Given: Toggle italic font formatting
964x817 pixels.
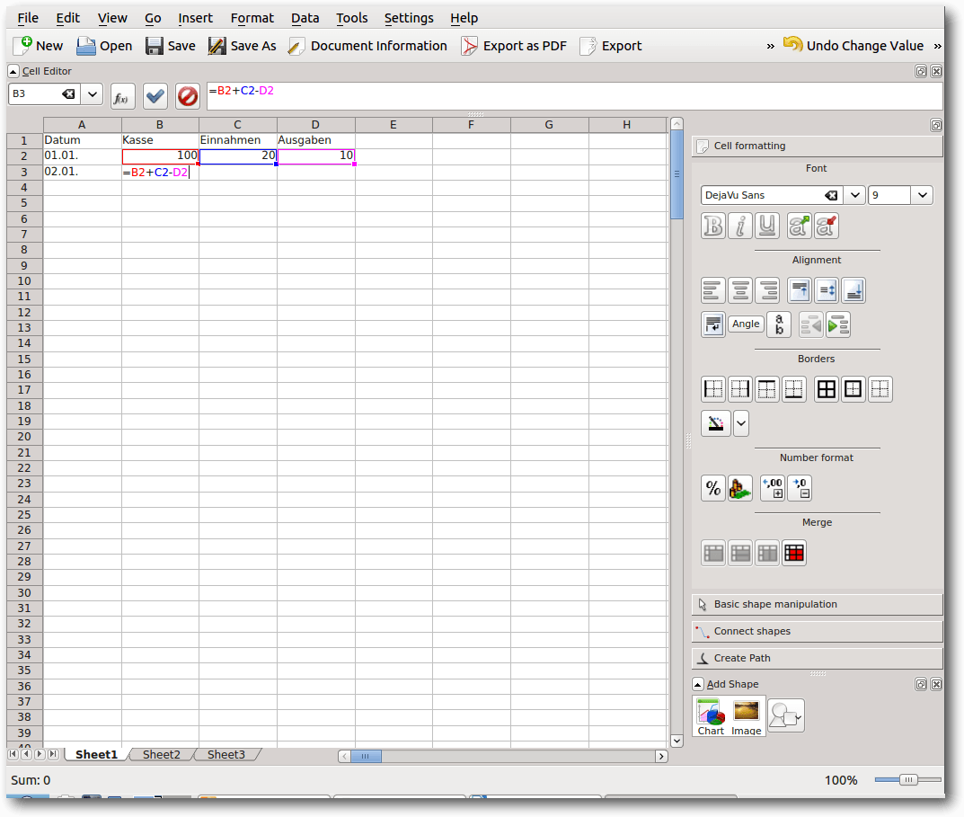Looking at the screenshot, I should pyautogui.click(x=740, y=226).
